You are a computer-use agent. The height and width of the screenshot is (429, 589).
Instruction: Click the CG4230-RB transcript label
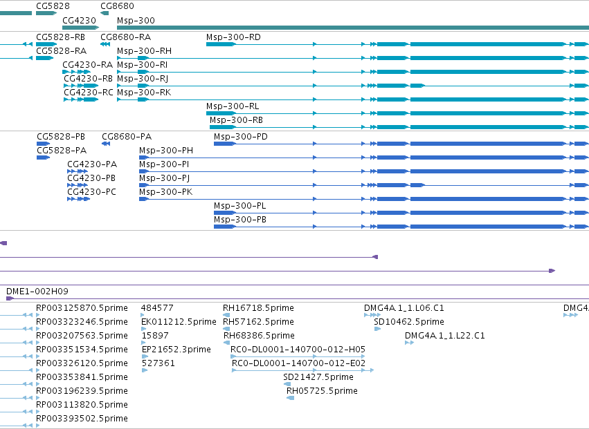coord(89,79)
